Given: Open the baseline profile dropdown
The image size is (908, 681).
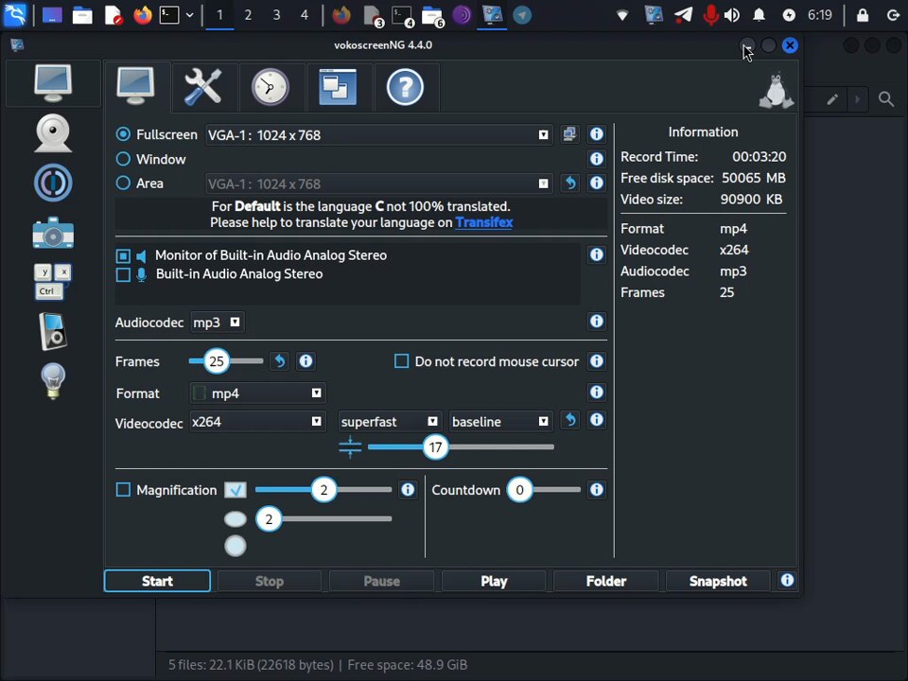Looking at the screenshot, I should [x=500, y=422].
